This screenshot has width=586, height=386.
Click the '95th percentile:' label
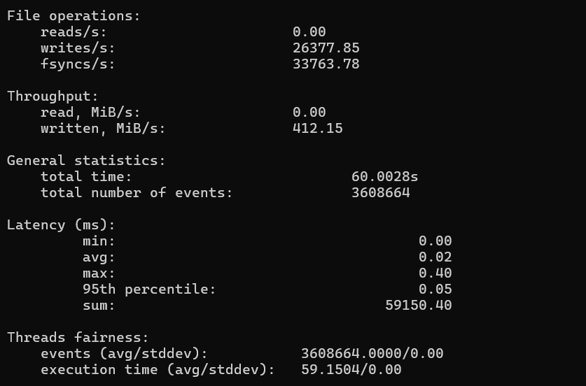(149, 289)
